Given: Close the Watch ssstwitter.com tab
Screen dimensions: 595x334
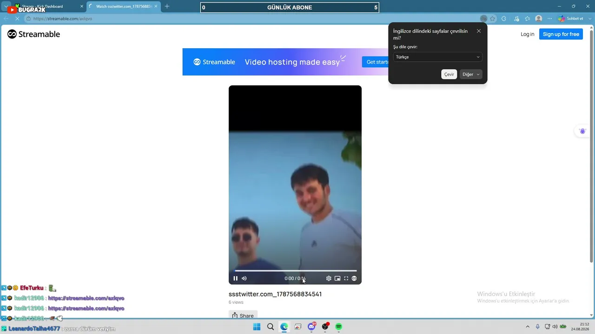Looking at the screenshot, I should [156, 6].
